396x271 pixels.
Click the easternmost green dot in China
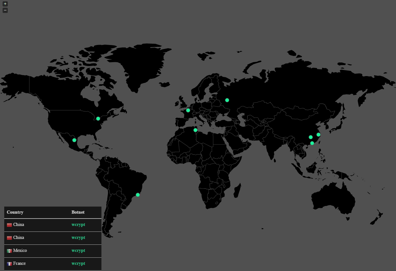[318, 134]
